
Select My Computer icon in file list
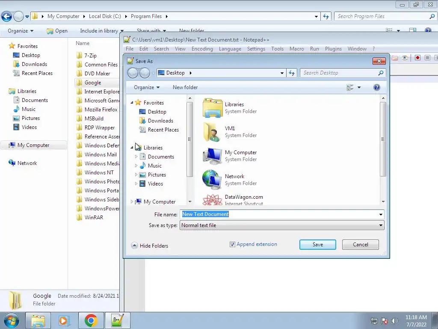pyautogui.click(x=212, y=156)
